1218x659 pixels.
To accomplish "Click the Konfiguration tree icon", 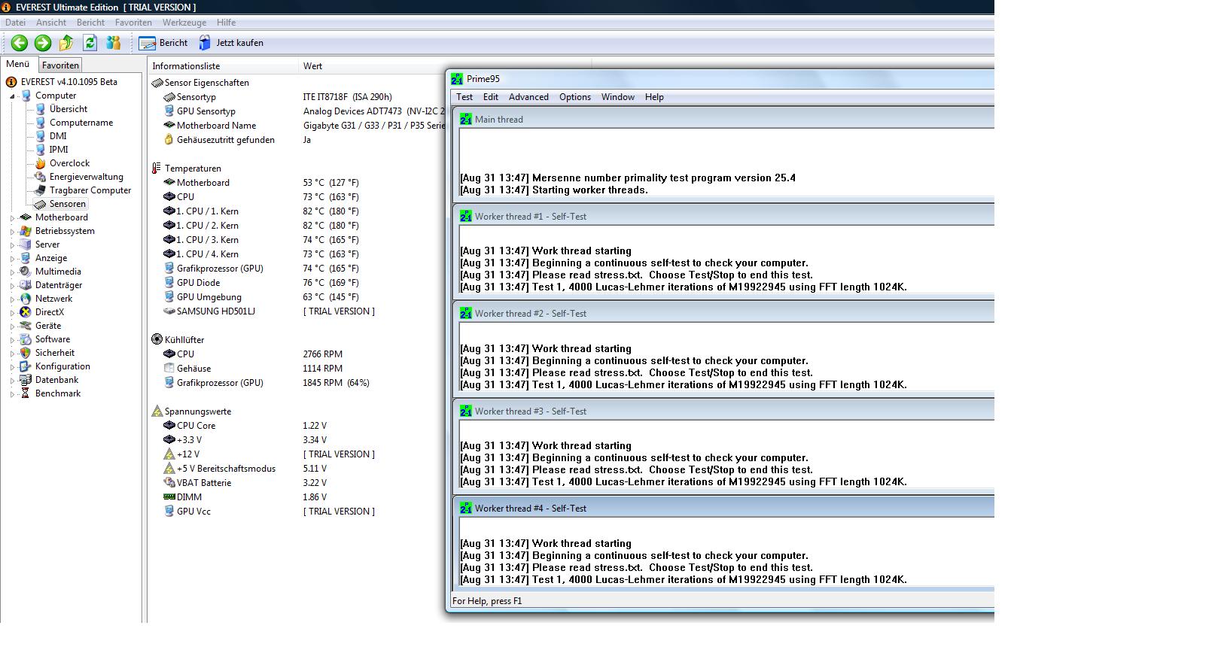I will tap(26, 366).
